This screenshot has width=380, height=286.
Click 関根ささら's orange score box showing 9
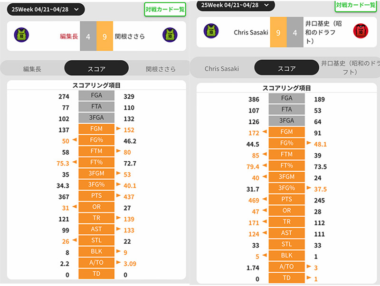104,36
